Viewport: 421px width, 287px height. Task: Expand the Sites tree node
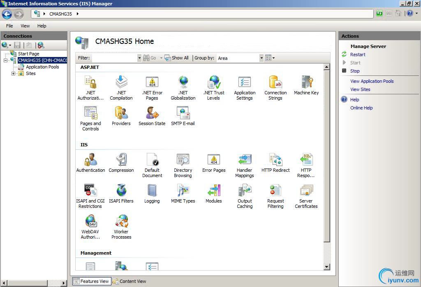pyautogui.click(x=13, y=73)
